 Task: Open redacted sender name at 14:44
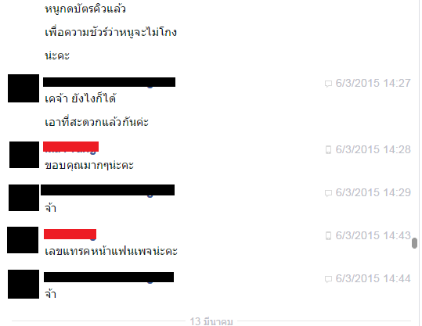[109, 277]
